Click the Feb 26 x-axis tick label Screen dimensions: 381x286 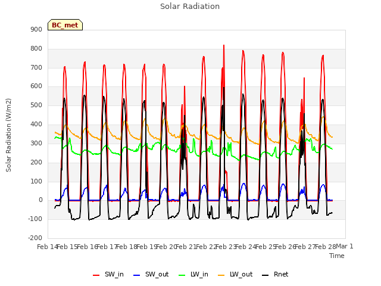coord(286,247)
